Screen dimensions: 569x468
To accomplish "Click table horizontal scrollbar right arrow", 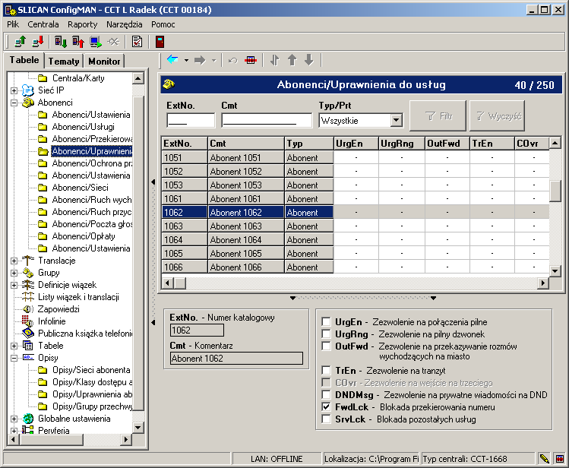I will point(542,283).
